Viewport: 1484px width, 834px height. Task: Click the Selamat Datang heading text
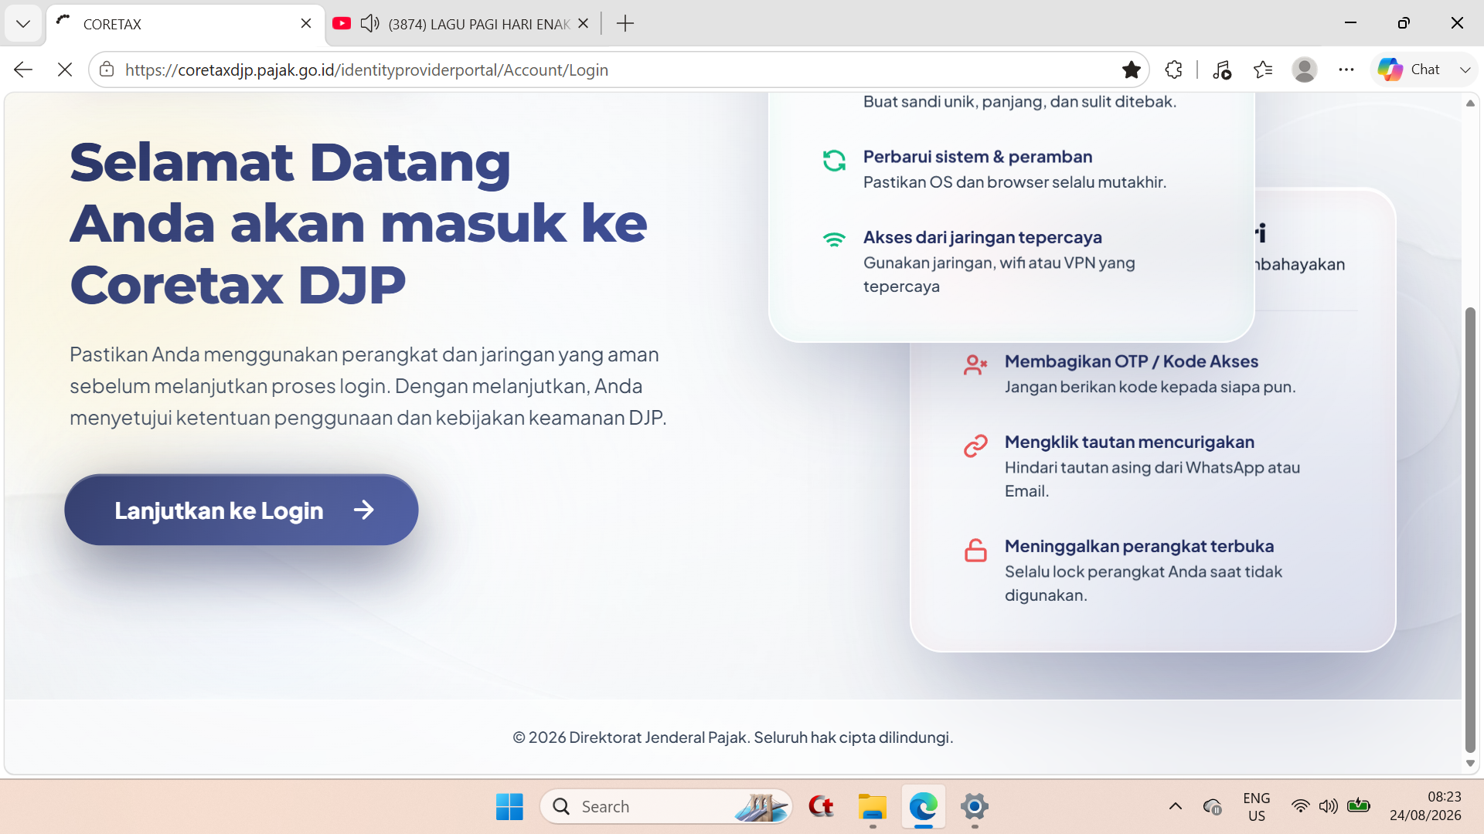(290, 163)
